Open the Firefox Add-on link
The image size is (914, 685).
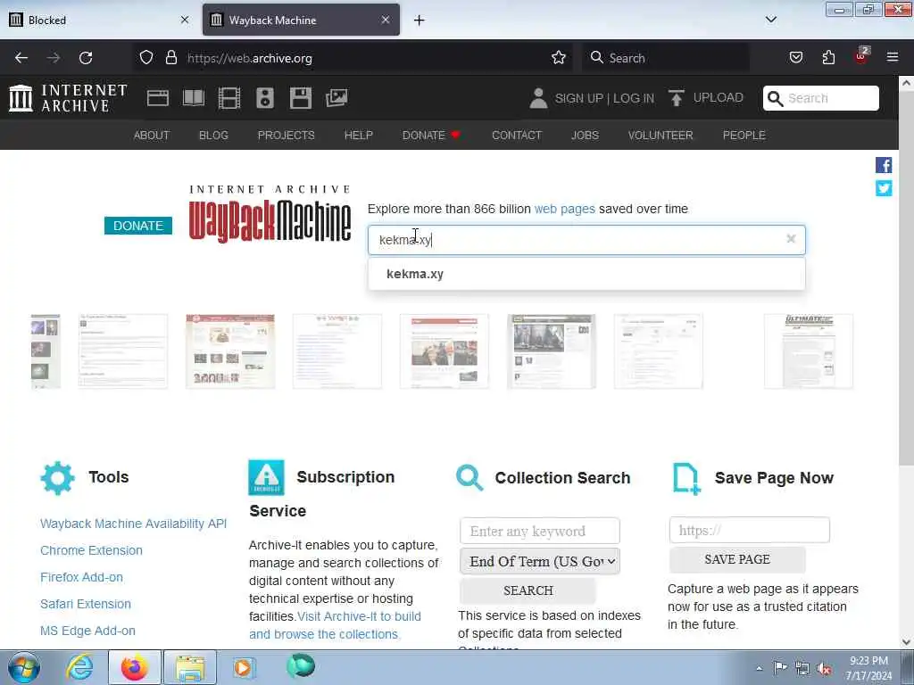81,577
